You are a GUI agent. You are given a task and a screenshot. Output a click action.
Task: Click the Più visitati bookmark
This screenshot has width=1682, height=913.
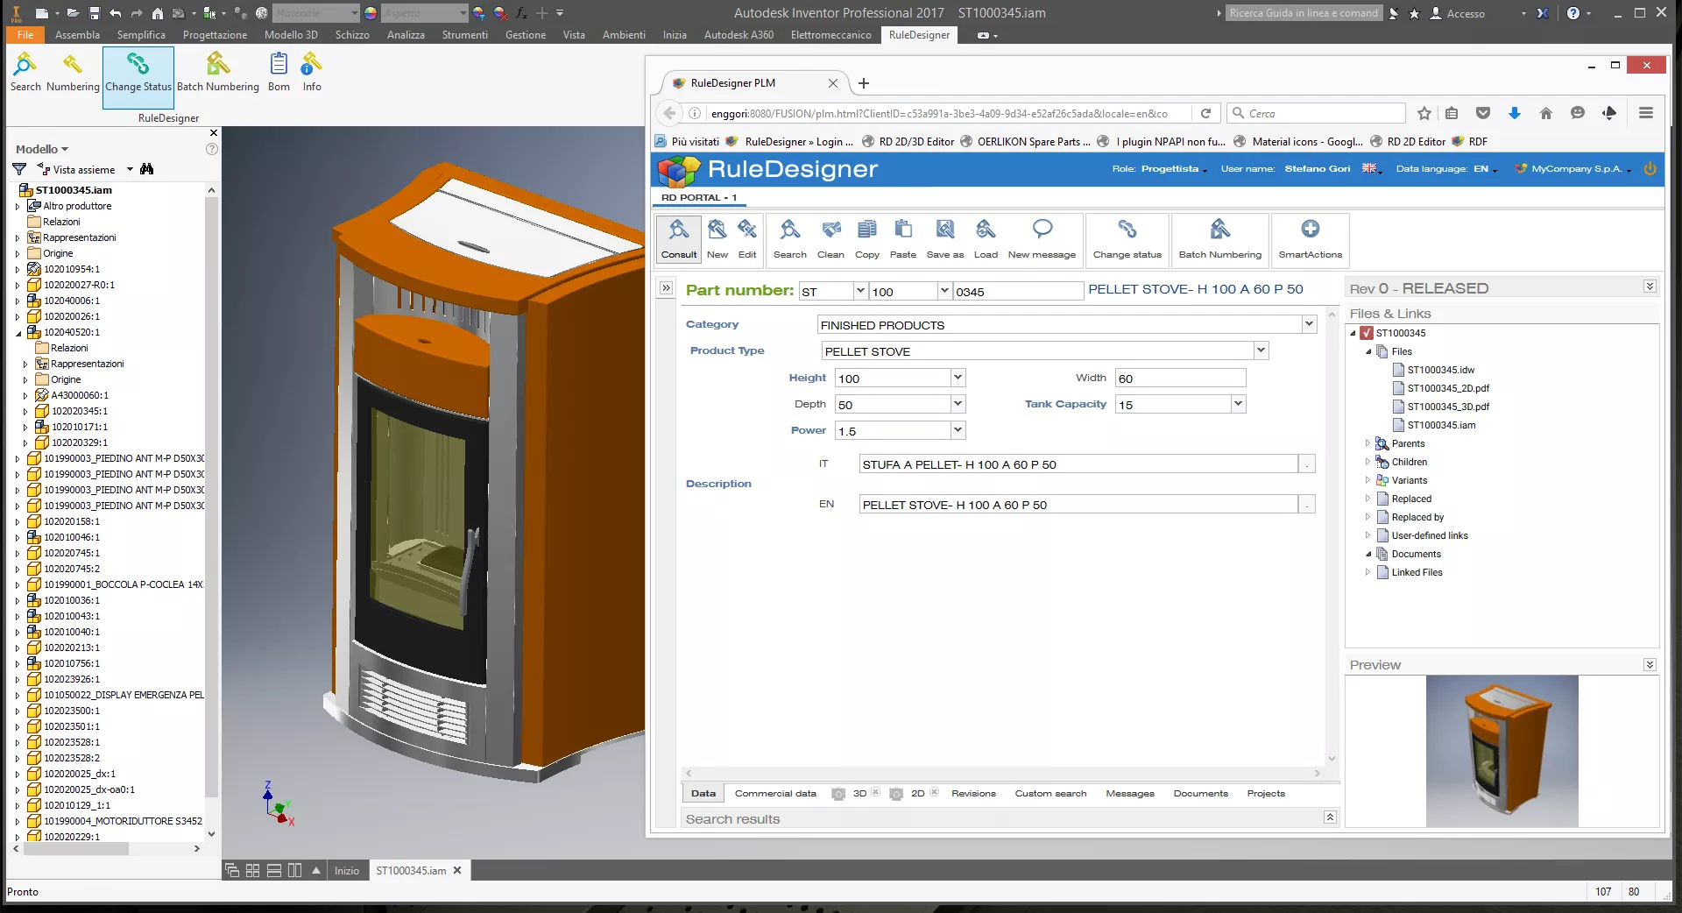tap(687, 141)
